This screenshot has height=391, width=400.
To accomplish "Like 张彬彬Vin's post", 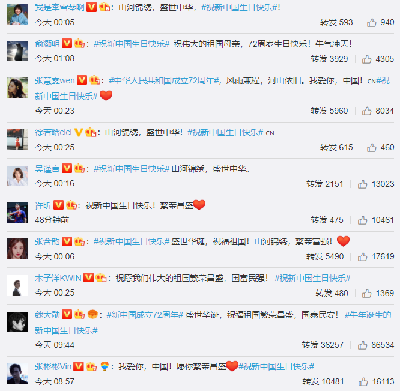I will coord(363,382).
